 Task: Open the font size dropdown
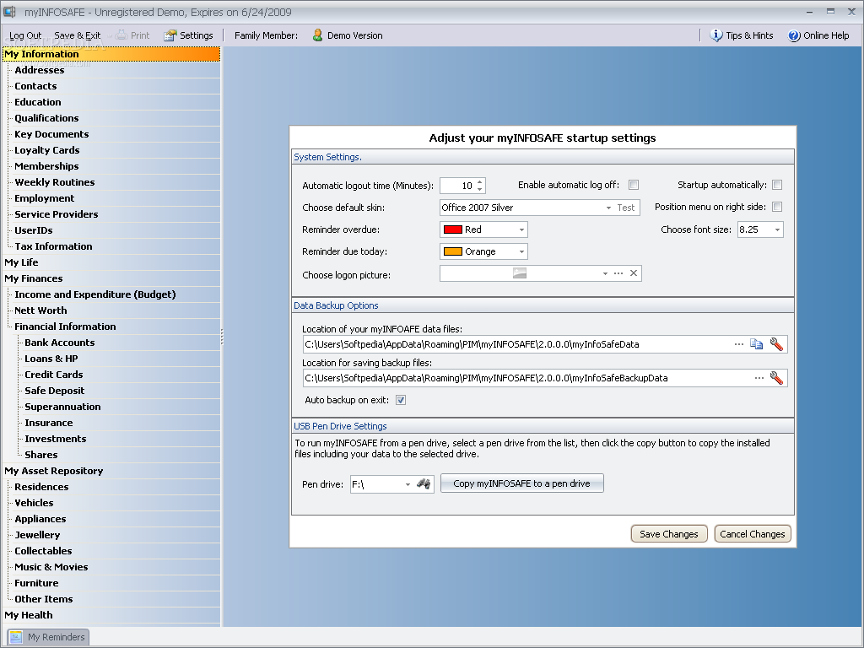pyautogui.click(x=777, y=229)
